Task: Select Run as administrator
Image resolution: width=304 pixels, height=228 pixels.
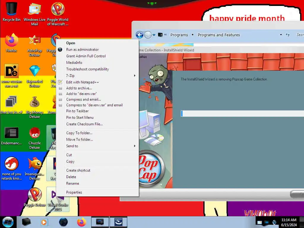Action: point(83,50)
